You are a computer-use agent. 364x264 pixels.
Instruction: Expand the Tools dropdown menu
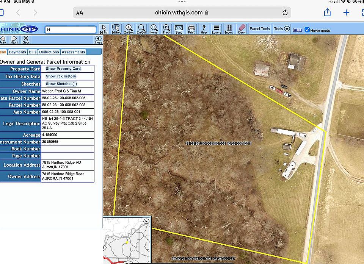click(282, 29)
